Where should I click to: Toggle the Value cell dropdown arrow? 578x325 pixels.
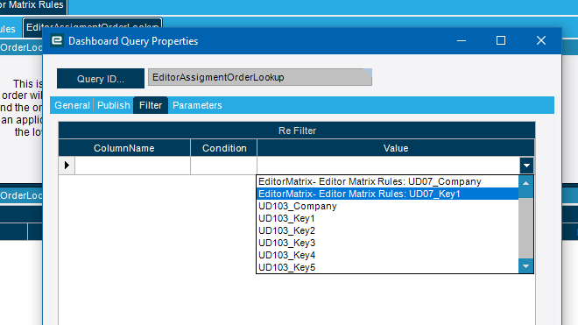[x=526, y=166]
